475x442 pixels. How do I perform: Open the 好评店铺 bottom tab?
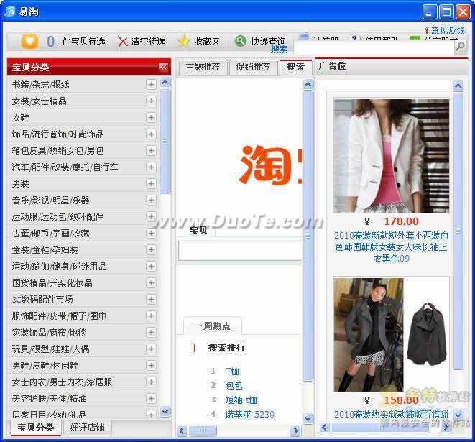click(x=87, y=428)
